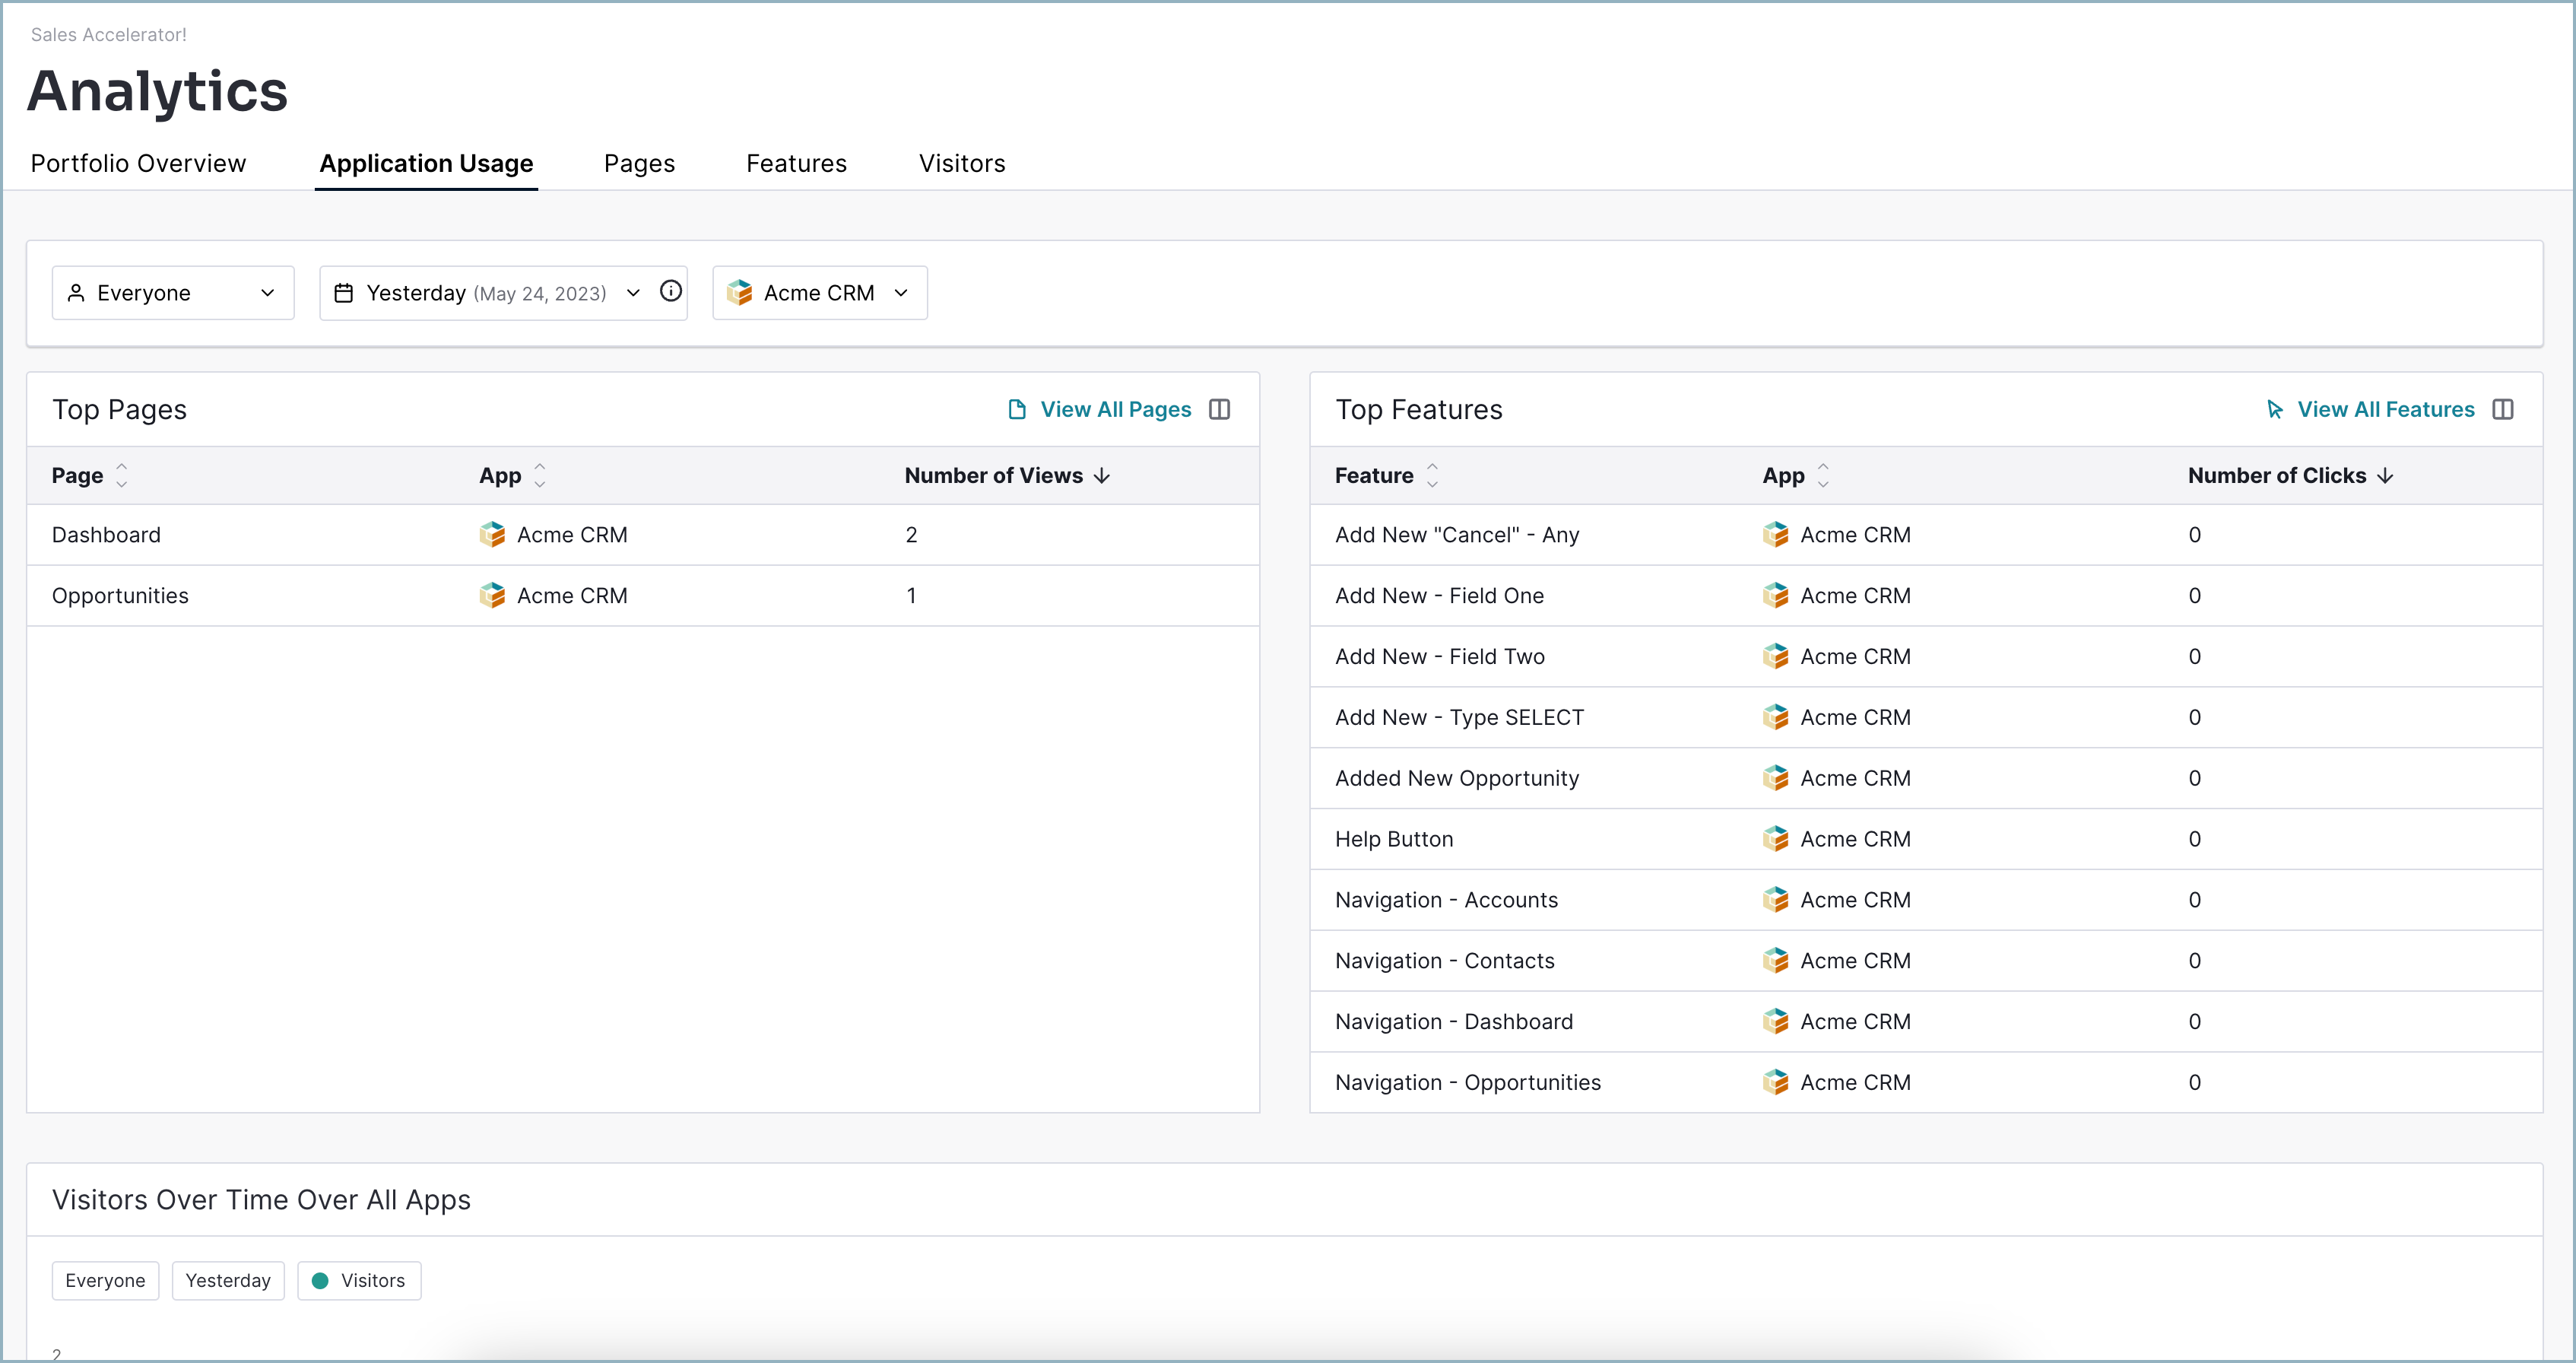Click Acme CRM icon in Added New Opportunity row
This screenshot has height=1363, width=2576.
[x=1775, y=777]
